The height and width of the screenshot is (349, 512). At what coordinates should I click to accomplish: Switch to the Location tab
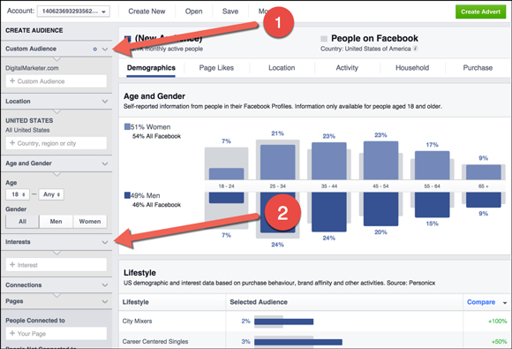(282, 68)
